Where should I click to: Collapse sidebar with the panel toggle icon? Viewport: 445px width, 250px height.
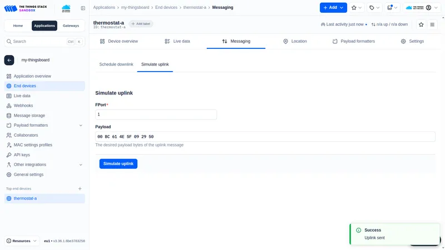(83, 8)
